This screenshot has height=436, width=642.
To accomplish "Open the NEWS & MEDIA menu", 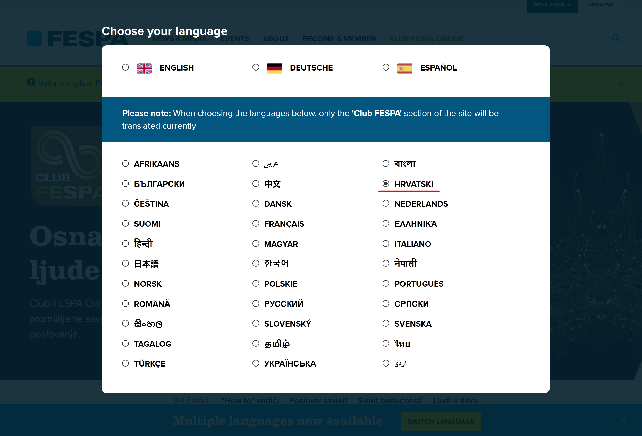I will (x=179, y=39).
